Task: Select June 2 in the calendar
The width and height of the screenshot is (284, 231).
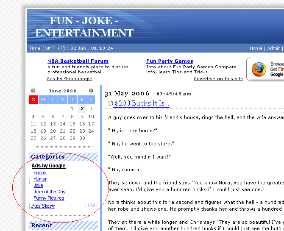Action: 82,109
